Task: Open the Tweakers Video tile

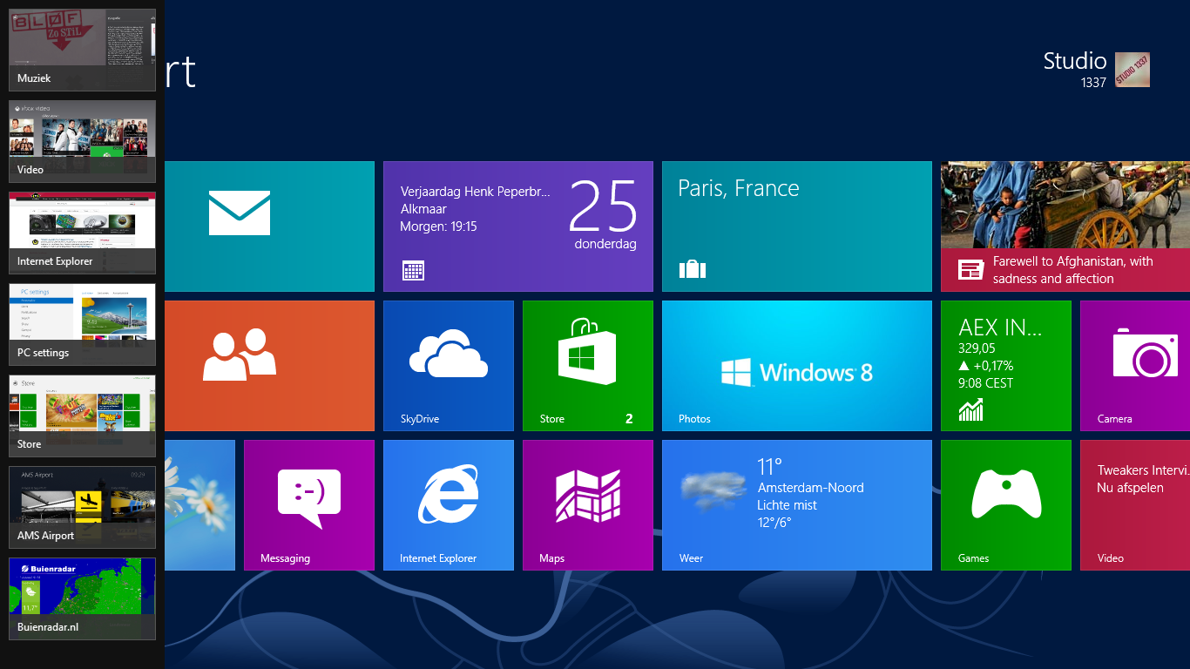Action: click(1135, 505)
